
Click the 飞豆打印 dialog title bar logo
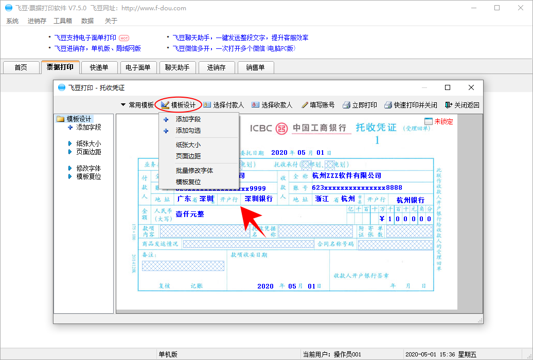62,88
